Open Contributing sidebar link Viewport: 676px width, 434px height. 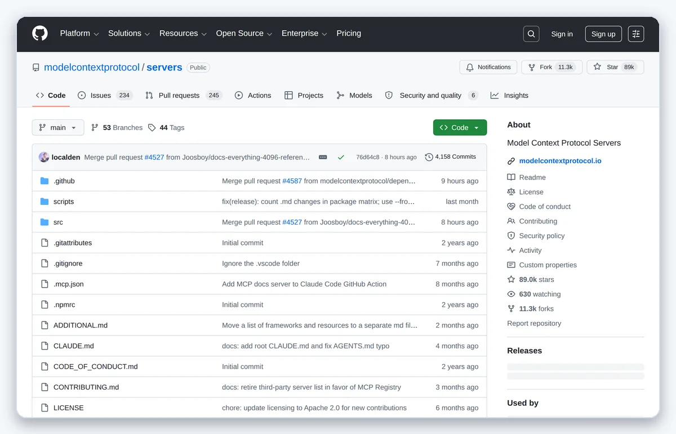click(532, 221)
